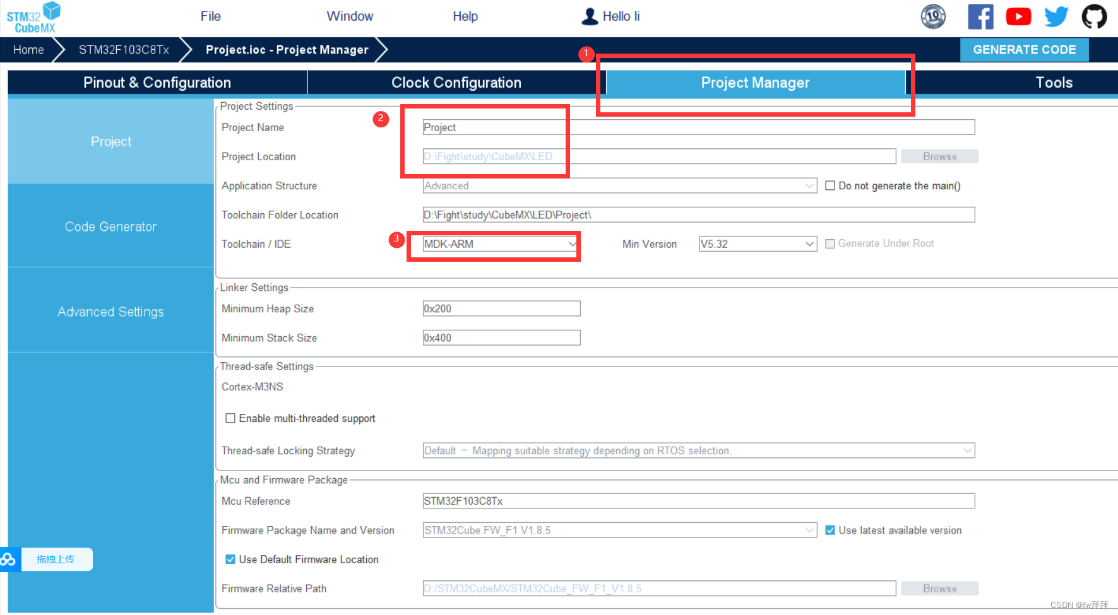Image resolution: width=1118 pixels, height=615 pixels.
Task: Click Firmware Relative Path field
Action: coord(659,589)
